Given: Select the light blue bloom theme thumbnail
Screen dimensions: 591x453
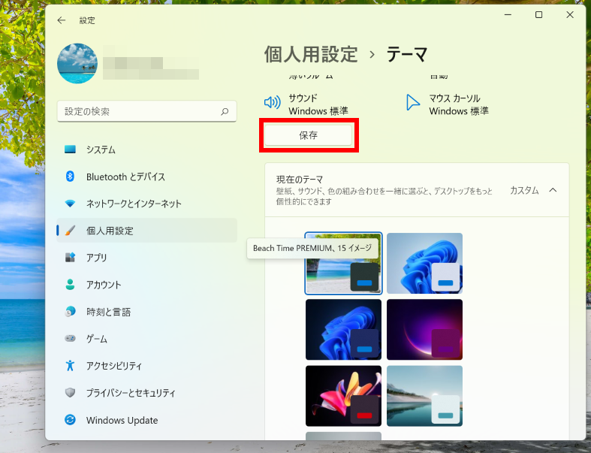Looking at the screenshot, I should point(424,263).
